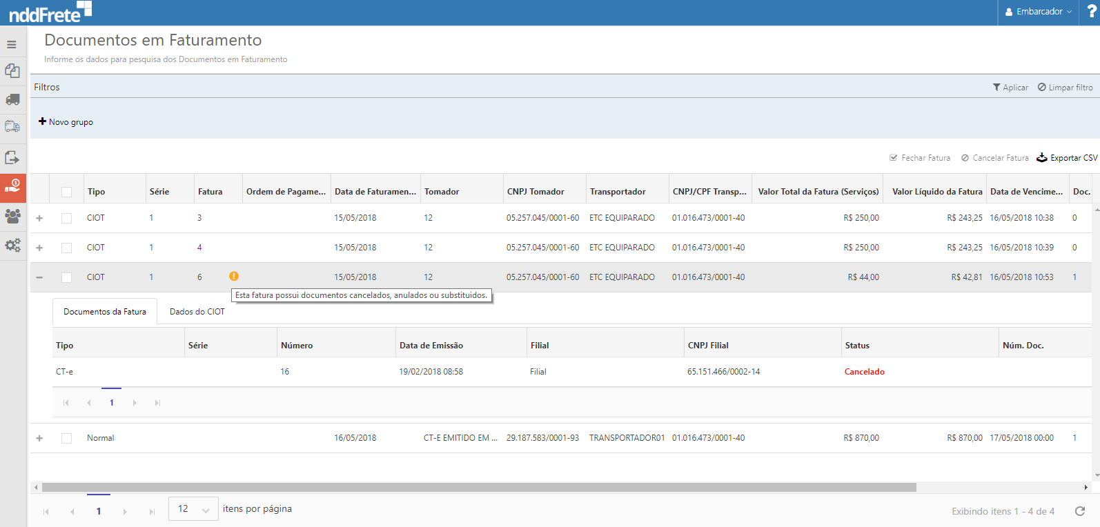Add a filter with Novo grupo
This screenshot has height=527, width=1100.
click(66, 122)
